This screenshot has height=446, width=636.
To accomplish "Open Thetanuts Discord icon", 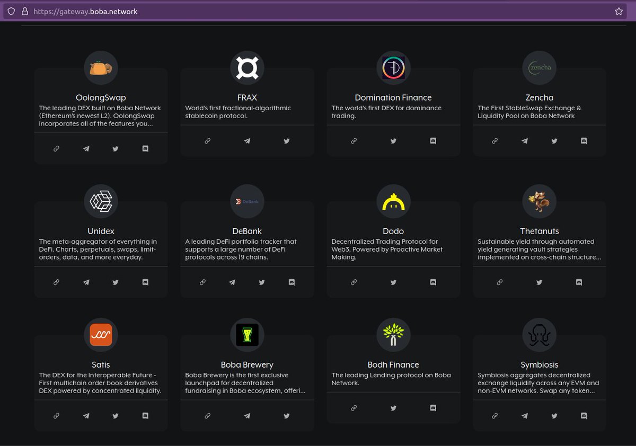I will click(579, 282).
